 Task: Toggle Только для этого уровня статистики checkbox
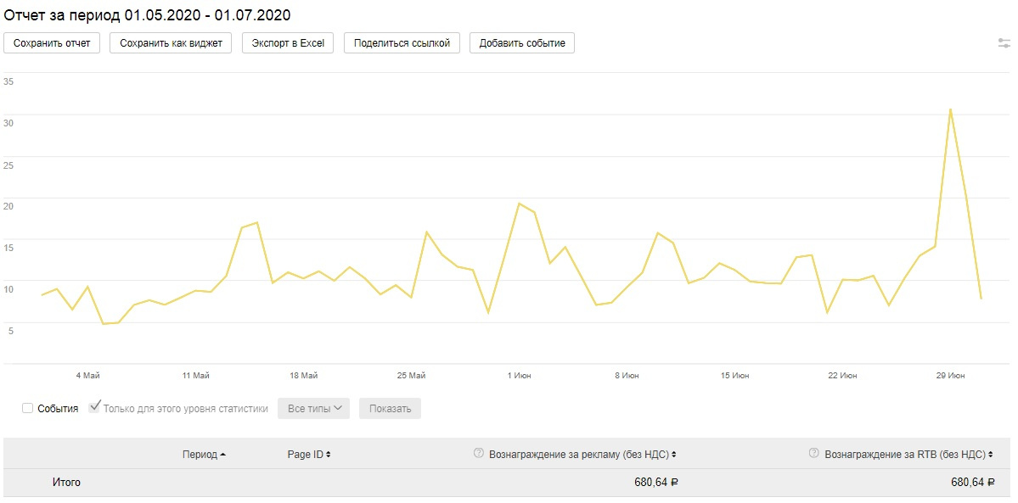pyautogui.click(x=95, y=408)
